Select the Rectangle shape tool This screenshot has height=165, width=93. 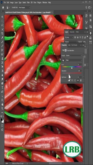tap(2, 100)
